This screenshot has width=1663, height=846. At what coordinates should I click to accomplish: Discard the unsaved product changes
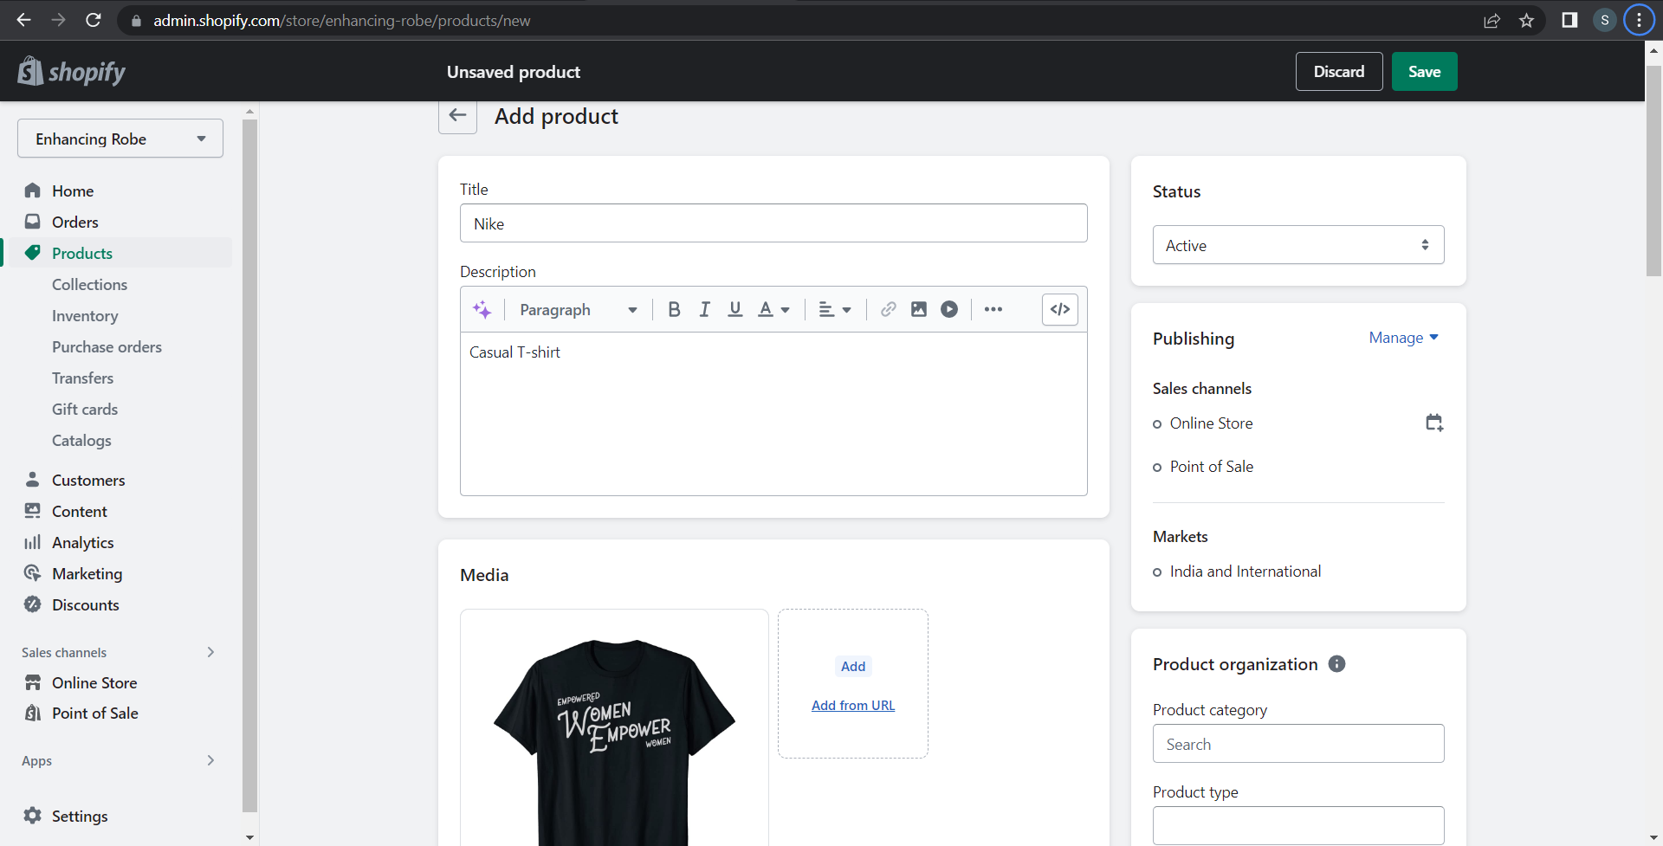tap(1339, 71)
